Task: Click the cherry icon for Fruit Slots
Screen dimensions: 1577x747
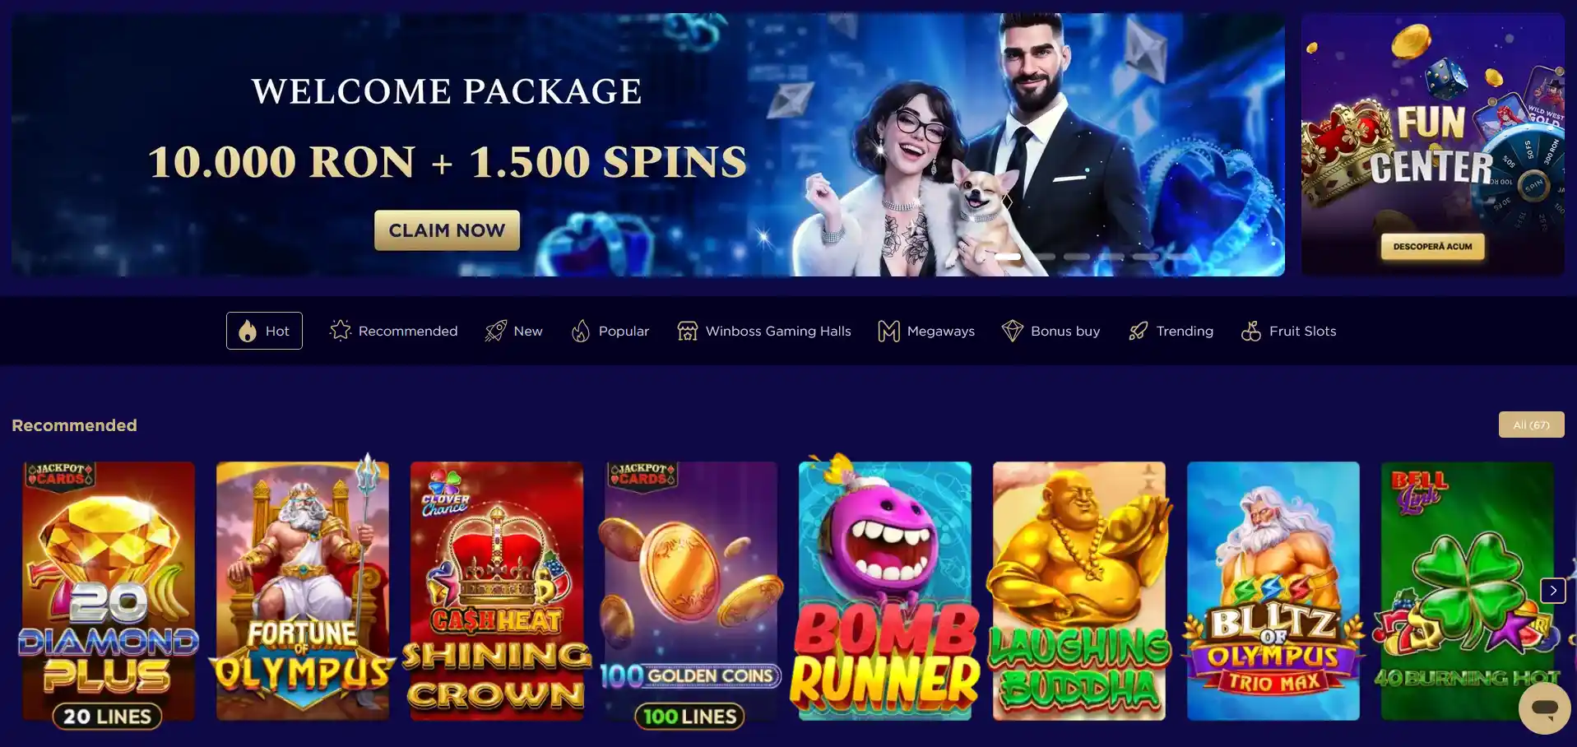Action: tap(1250, 331)
